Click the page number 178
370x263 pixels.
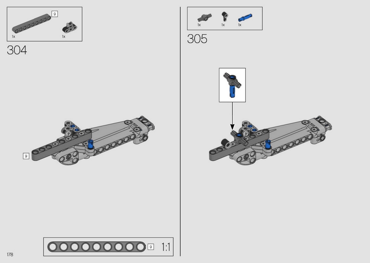10,255
